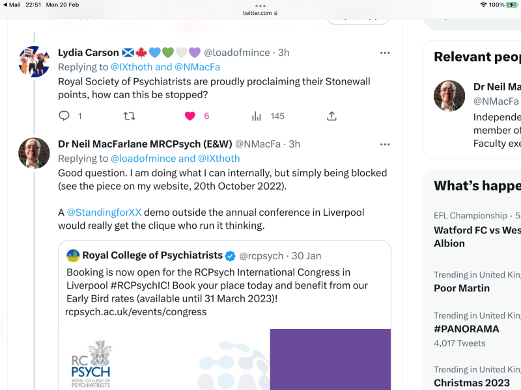Open Neil MacFarlane's avatar in Relevant people
Screen dimensions: 521x390
[449, 96]
